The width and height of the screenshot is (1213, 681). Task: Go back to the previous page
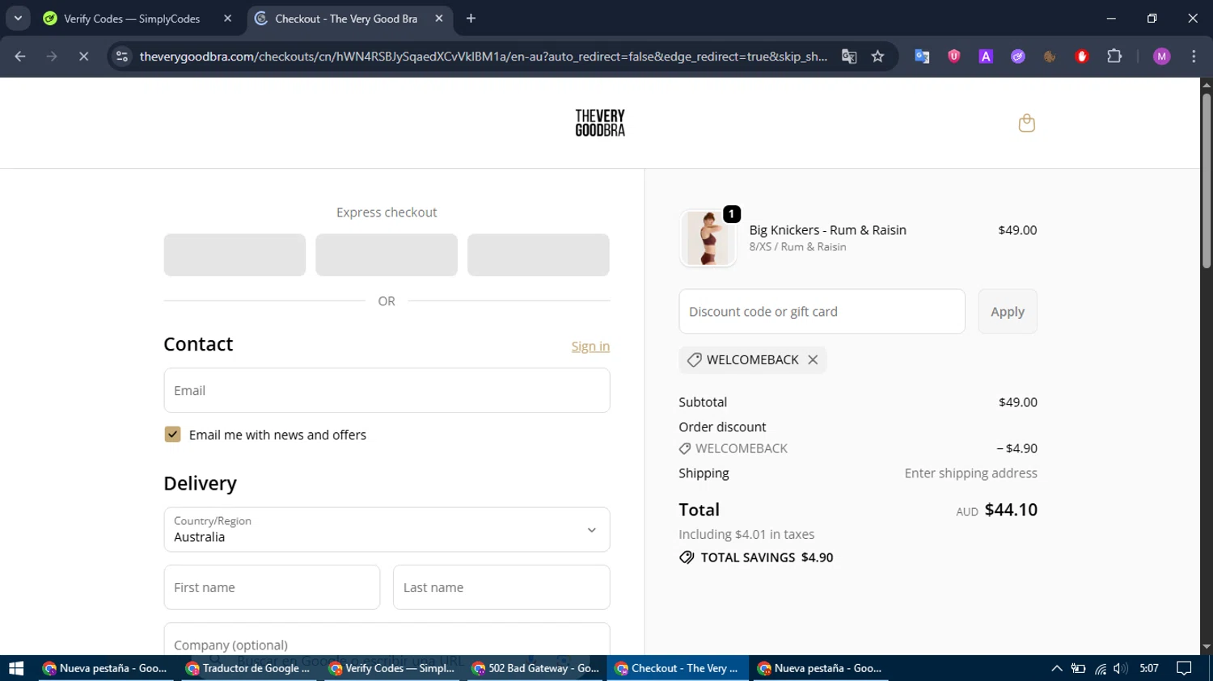tap(20, 57)
